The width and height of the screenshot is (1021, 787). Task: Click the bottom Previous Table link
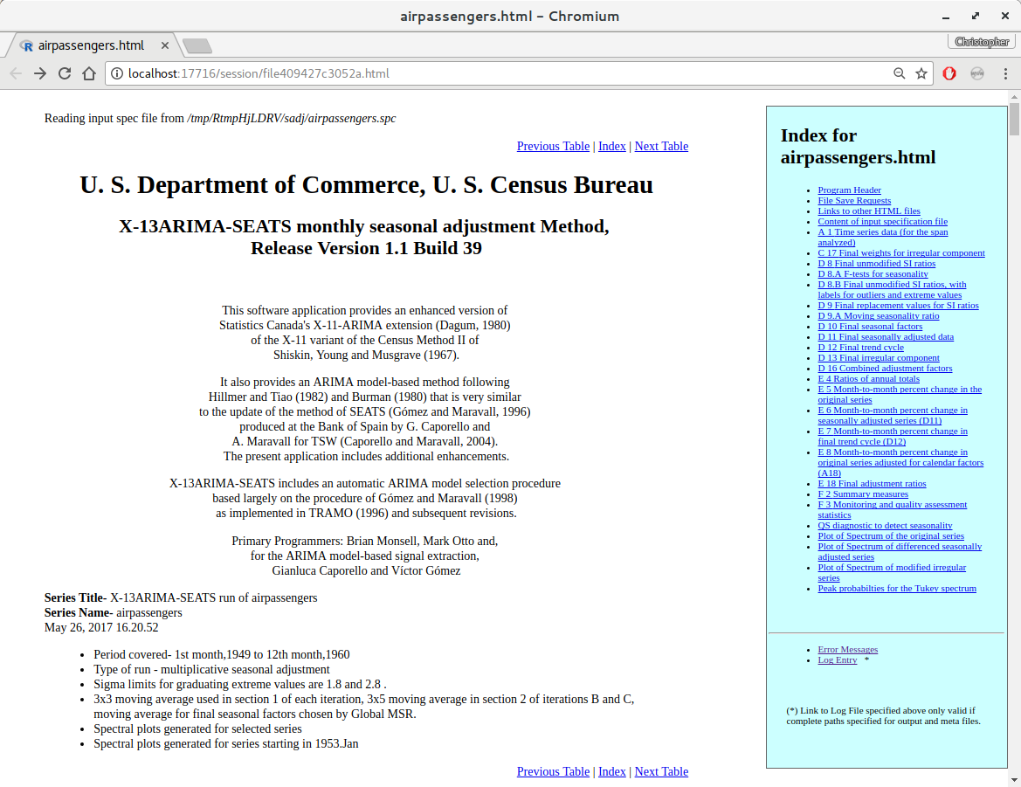pos(553,771)
